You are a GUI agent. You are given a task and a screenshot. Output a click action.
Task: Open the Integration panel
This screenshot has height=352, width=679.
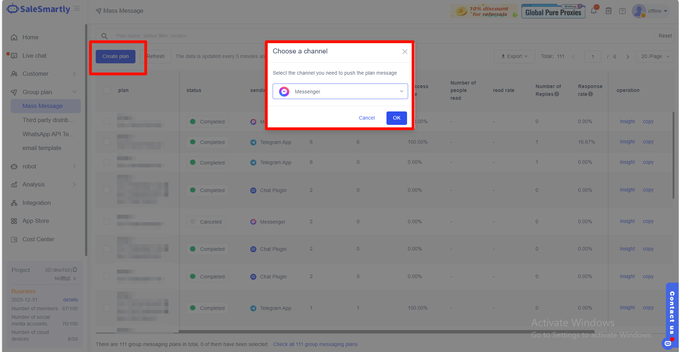point(36,203)
